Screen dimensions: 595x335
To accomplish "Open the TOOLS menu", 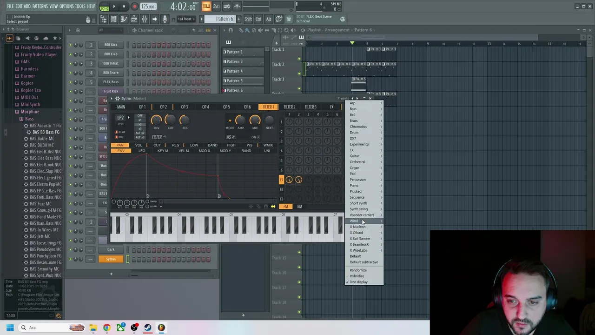I will [80, 7].
